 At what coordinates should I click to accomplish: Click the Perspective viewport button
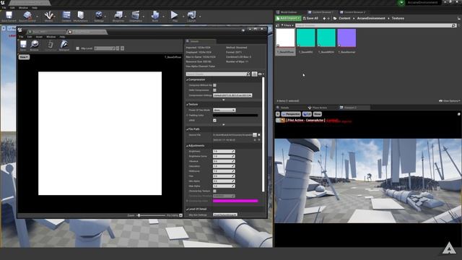(291, 114)
